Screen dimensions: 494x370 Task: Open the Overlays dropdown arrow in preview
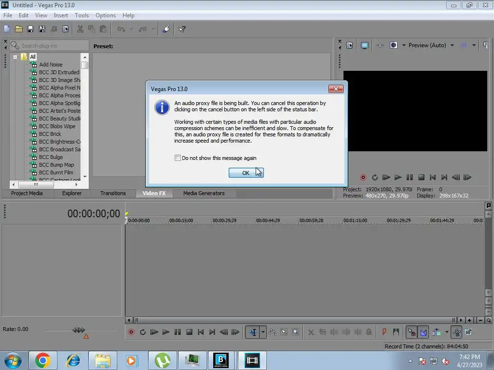tap(474, 45)
